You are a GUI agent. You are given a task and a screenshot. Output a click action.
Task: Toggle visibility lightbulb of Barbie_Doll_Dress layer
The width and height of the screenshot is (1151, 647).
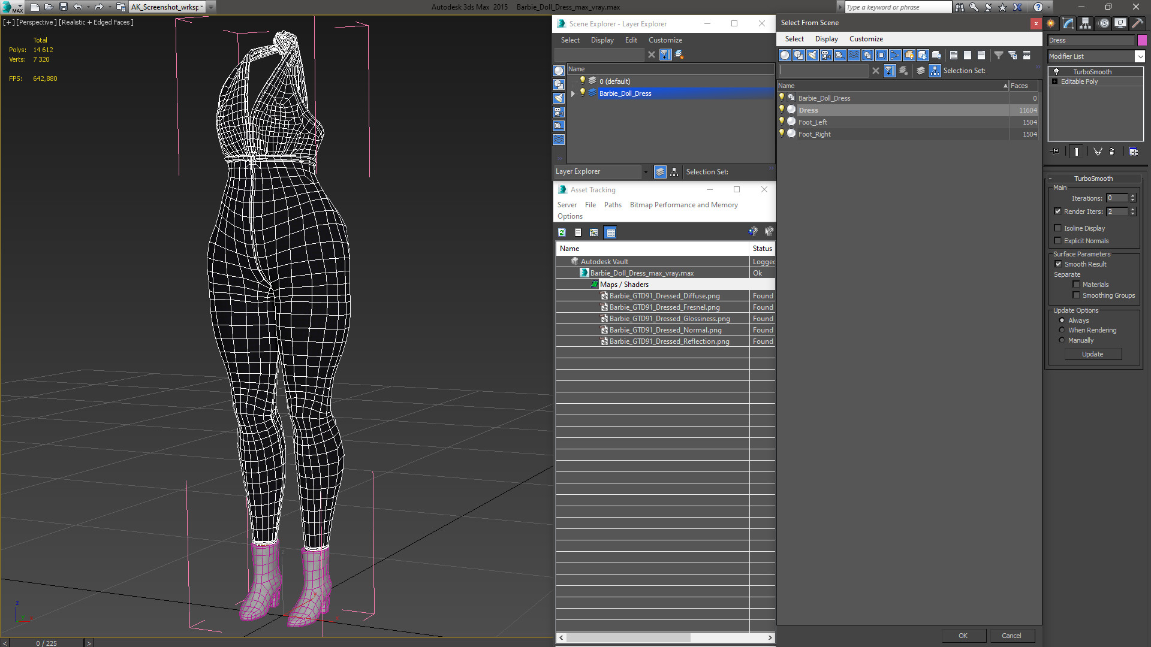582,93
